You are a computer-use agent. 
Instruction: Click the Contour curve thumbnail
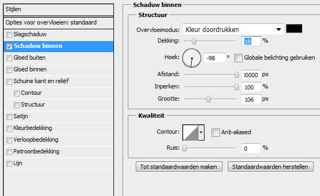coord(191,133)
